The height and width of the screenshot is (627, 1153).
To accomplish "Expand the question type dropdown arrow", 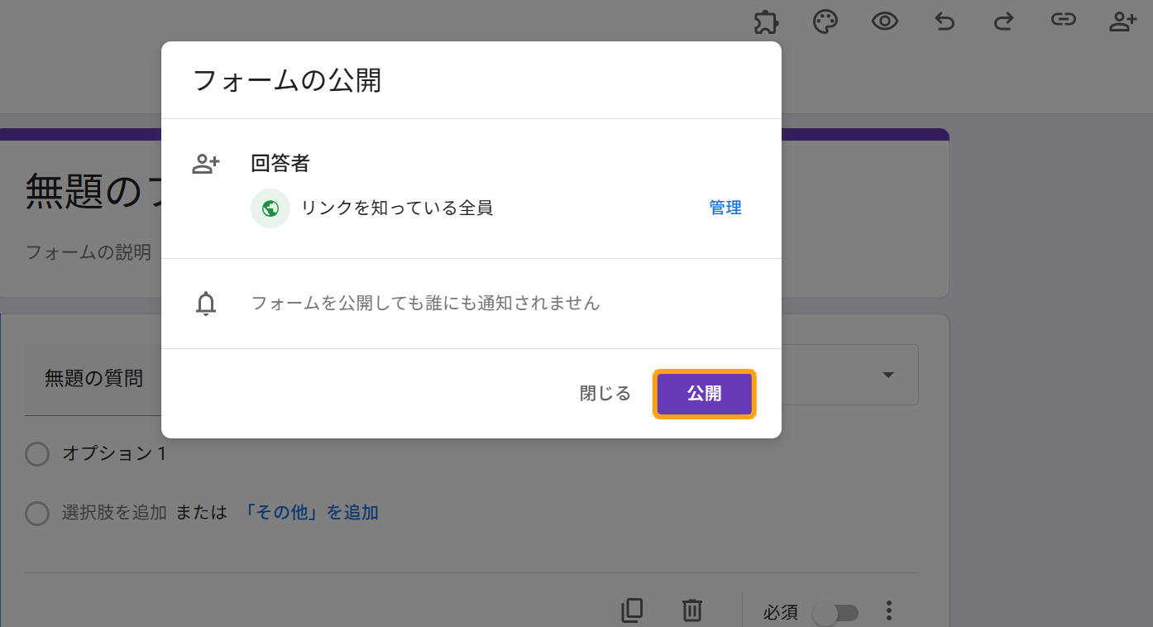I will coord(888,376).
